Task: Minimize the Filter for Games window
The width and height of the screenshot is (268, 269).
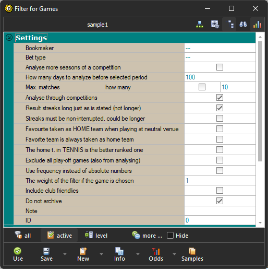Action: tap(208, 8)
